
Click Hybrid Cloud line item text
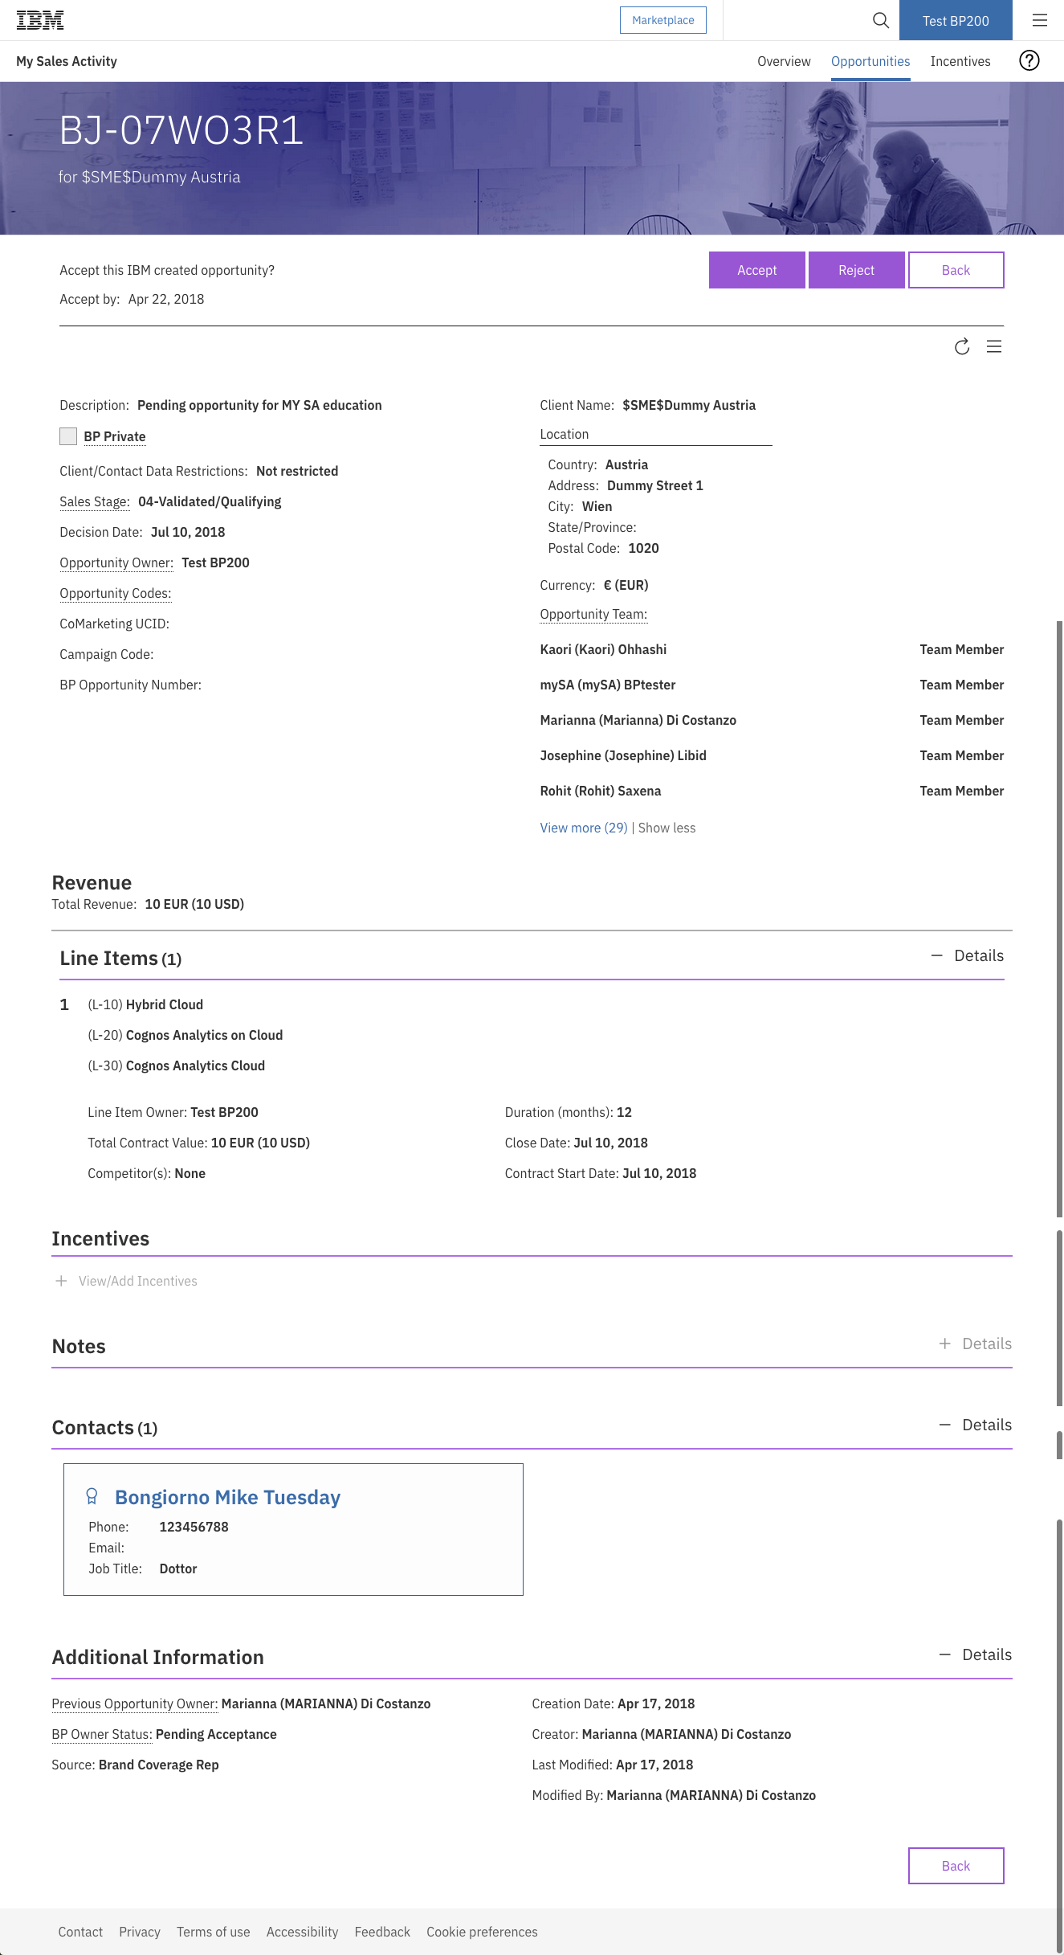[165, 1004]
